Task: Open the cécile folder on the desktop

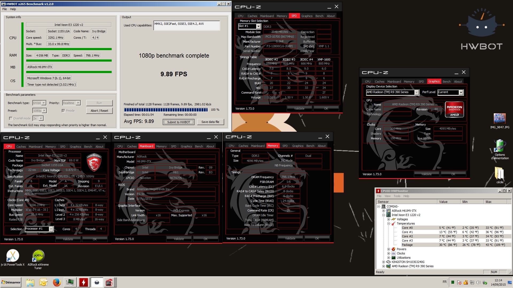Action: click(x=500, y=175)
